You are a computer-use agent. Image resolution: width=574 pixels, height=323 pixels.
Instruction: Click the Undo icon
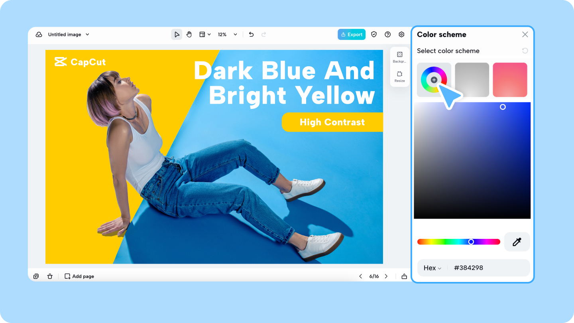coord(251,34)
